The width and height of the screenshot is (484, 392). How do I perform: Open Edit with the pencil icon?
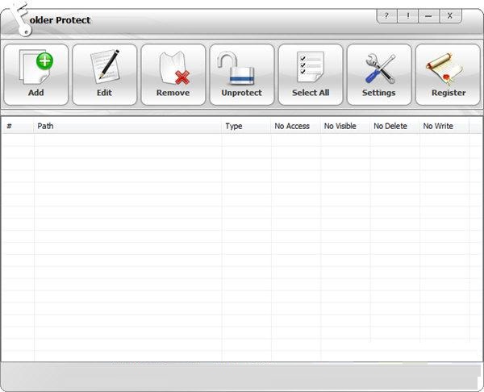coord(104,68)
